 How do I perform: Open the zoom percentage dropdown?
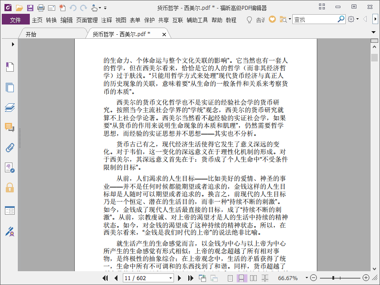click(x=307, y=278)
